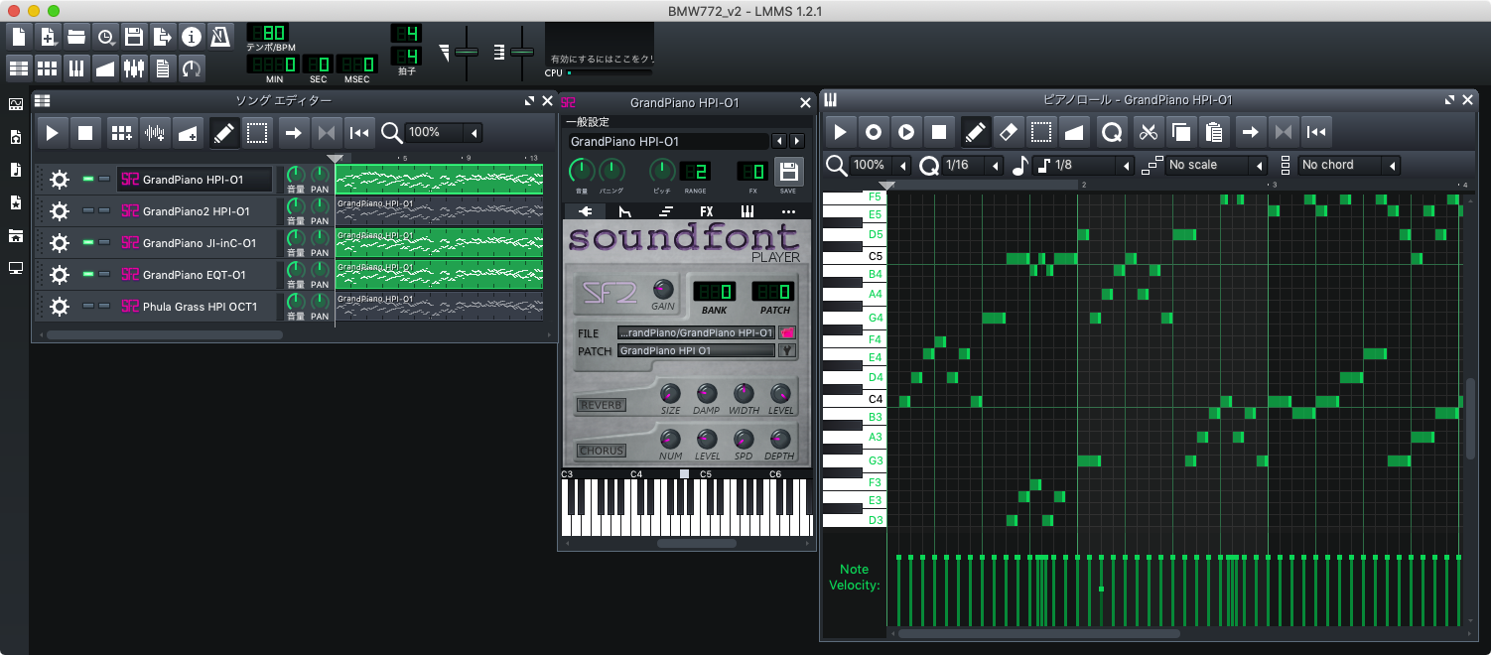
Task: Unmute the GrandPiano2 HPI-O1 track
Action: (x=87, y=210)
